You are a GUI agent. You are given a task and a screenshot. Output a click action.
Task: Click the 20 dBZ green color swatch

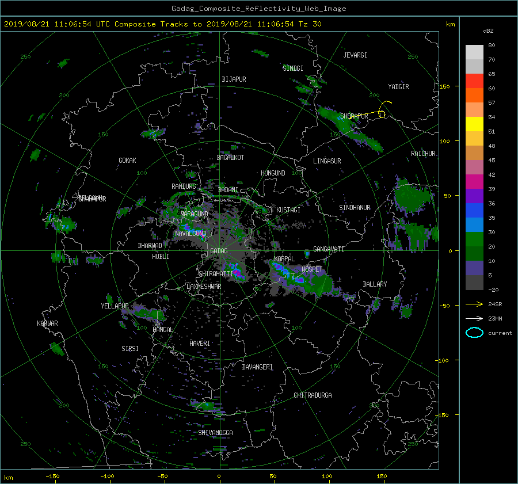coord(474,239)
